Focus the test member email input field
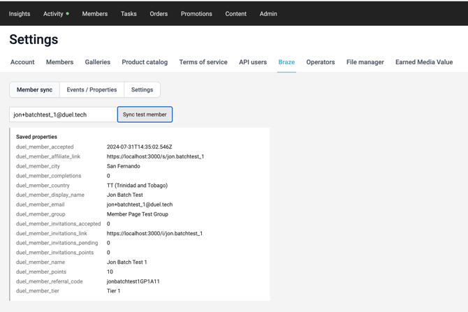 (63, 114)
